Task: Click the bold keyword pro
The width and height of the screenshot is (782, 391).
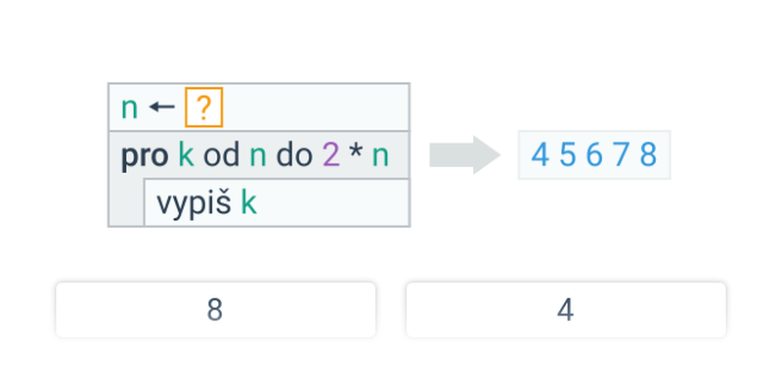Action: 145,157
